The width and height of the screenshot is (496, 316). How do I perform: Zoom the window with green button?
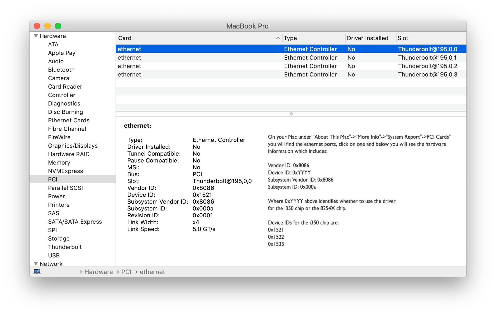tap(58, 26)
